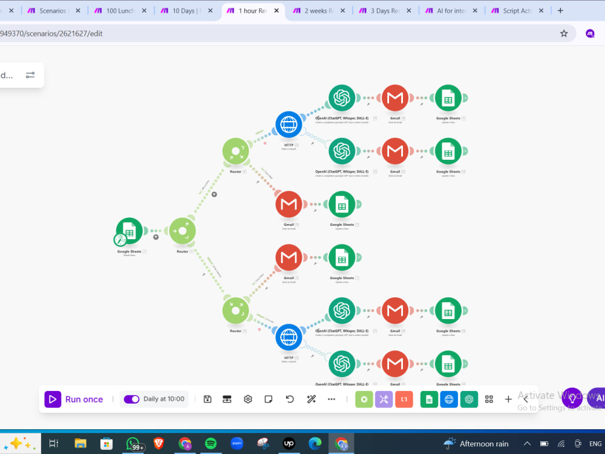Open the green Tools favorite
605x454 pixels.
tap(364, 399)
